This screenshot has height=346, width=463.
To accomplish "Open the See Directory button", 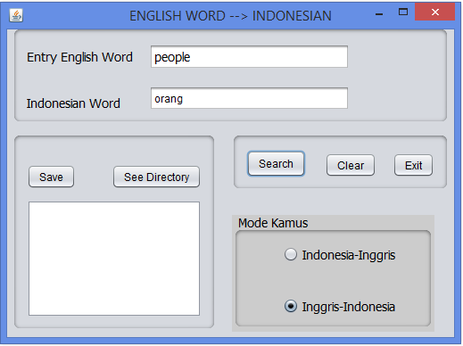I will (x=156, y=177).
